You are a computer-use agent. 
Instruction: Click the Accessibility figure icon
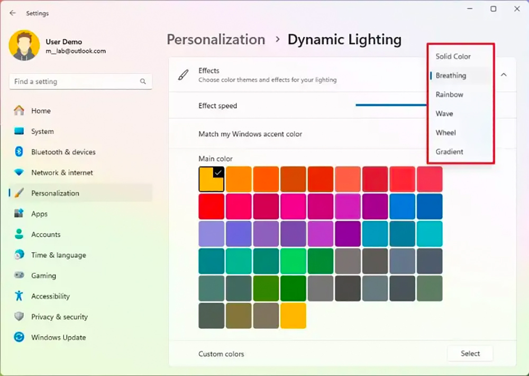click(19, 296)
